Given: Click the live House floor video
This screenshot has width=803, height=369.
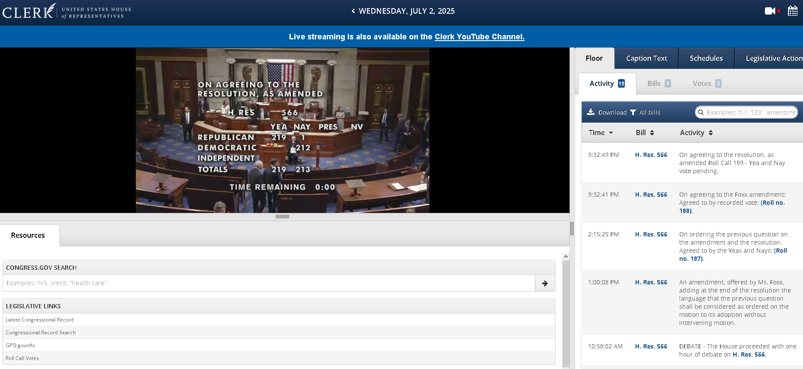Looking at the screenshot, I should click(283, 130).
